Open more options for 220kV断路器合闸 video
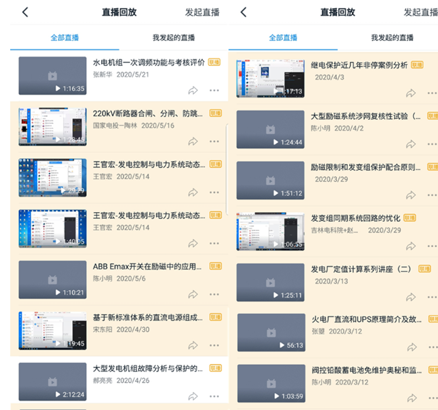Image resolution: width=438 pixels, height=410 pixels. pos(214,141)
